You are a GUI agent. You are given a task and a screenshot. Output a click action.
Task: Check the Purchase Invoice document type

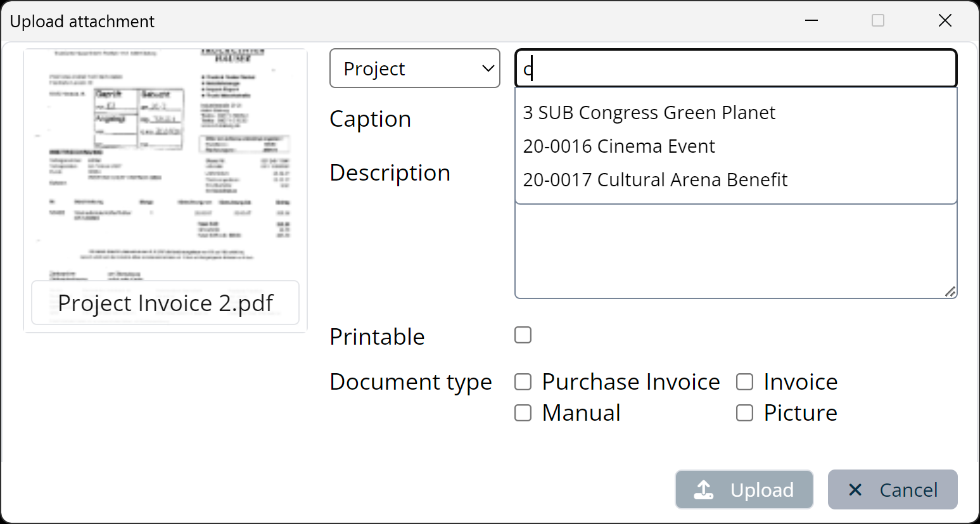[x=523, y=382]
